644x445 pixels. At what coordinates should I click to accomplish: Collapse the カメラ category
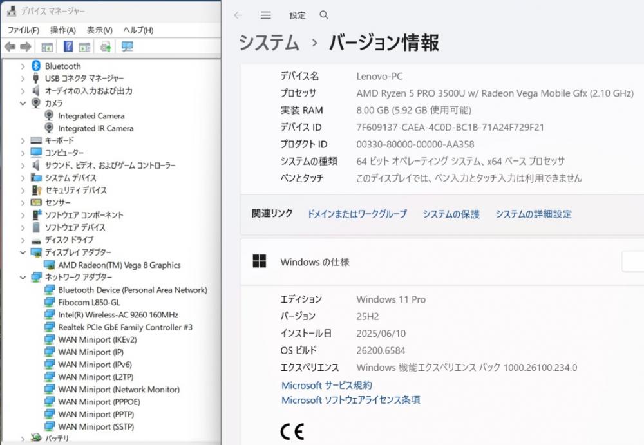[23, 103]
